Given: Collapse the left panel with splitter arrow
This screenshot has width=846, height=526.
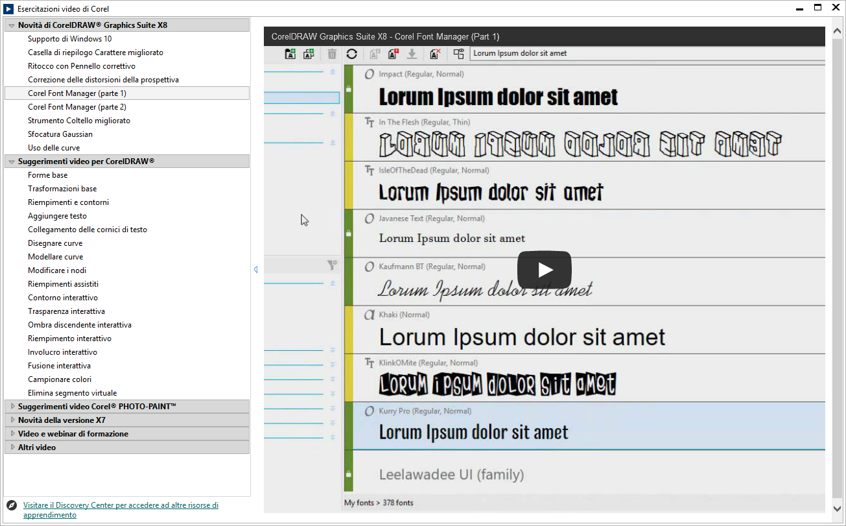Looking at the screenshot, I should [x=255, y=270].
